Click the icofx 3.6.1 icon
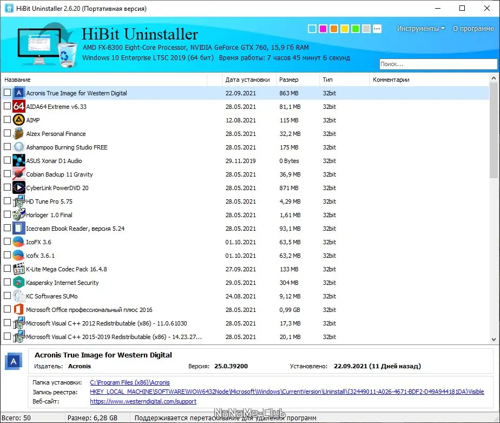Screen dimensions: 500x423 coord(19,256)
